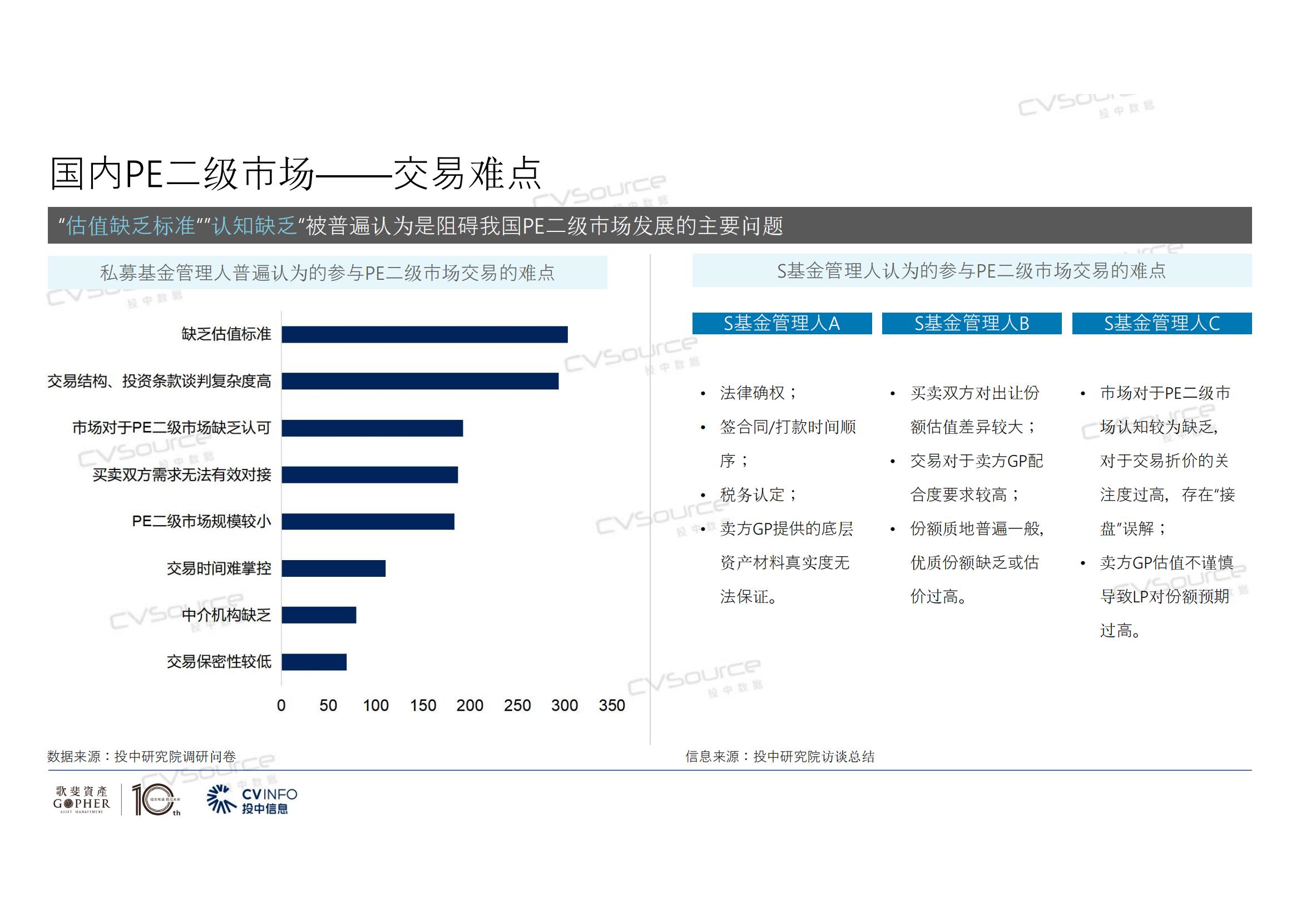Viewport: 1301px width, 920px height.
Task: Click the 交易结构、投资条款谈判复杂度高 bar
Action: pos(419,381)
